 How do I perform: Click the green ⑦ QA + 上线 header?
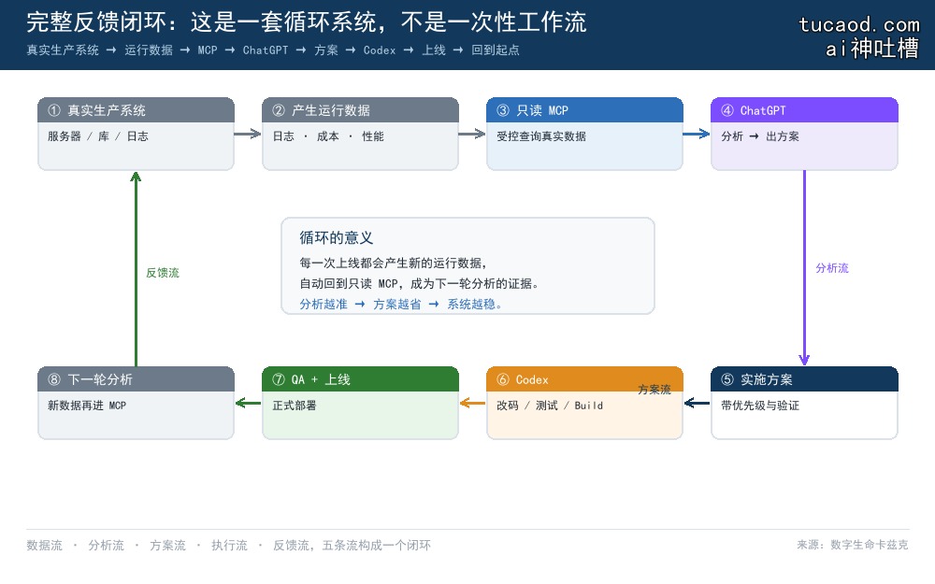point(360,379)
